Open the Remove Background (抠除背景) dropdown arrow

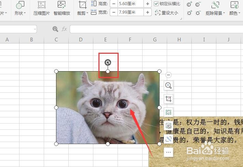pos(224,13)
